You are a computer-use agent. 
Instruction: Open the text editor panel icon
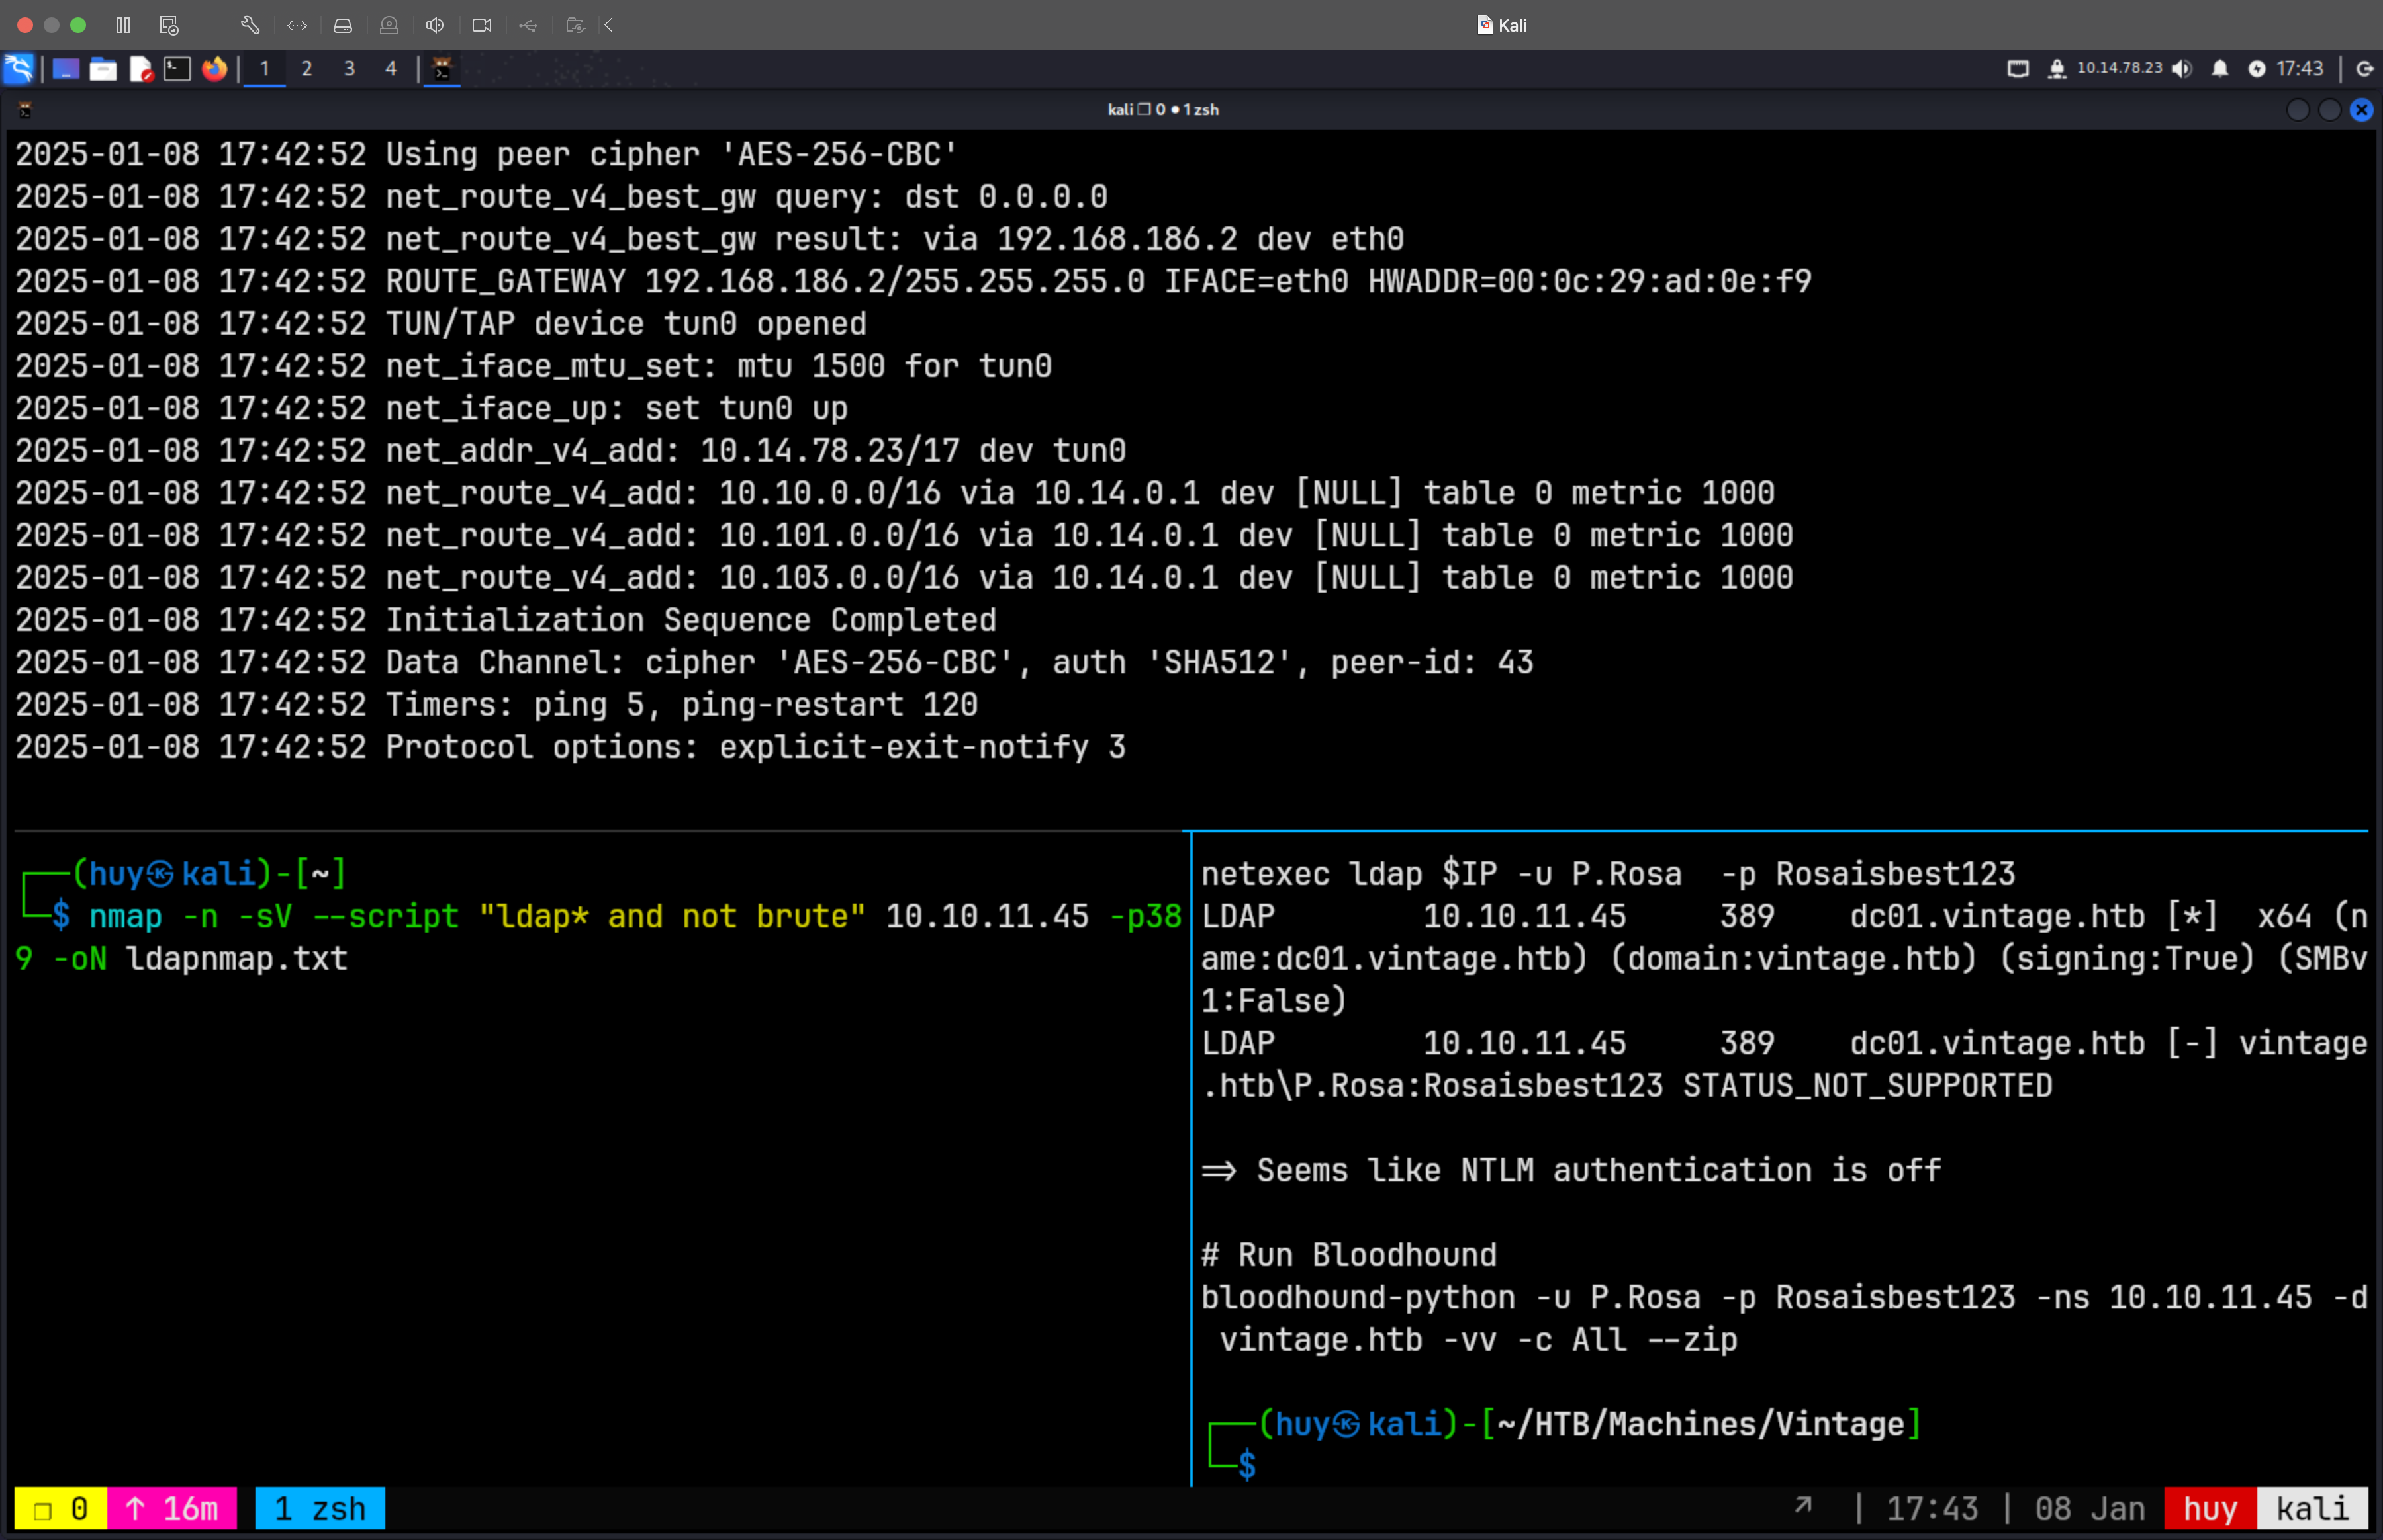click(x=141, y=68)
